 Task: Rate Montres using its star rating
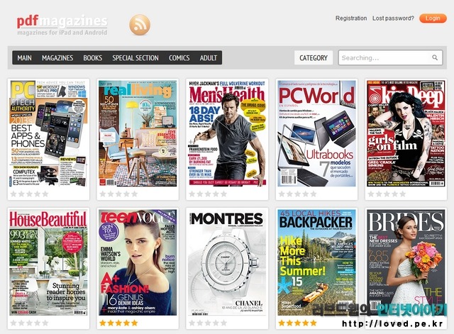click(x=208, y=323)
